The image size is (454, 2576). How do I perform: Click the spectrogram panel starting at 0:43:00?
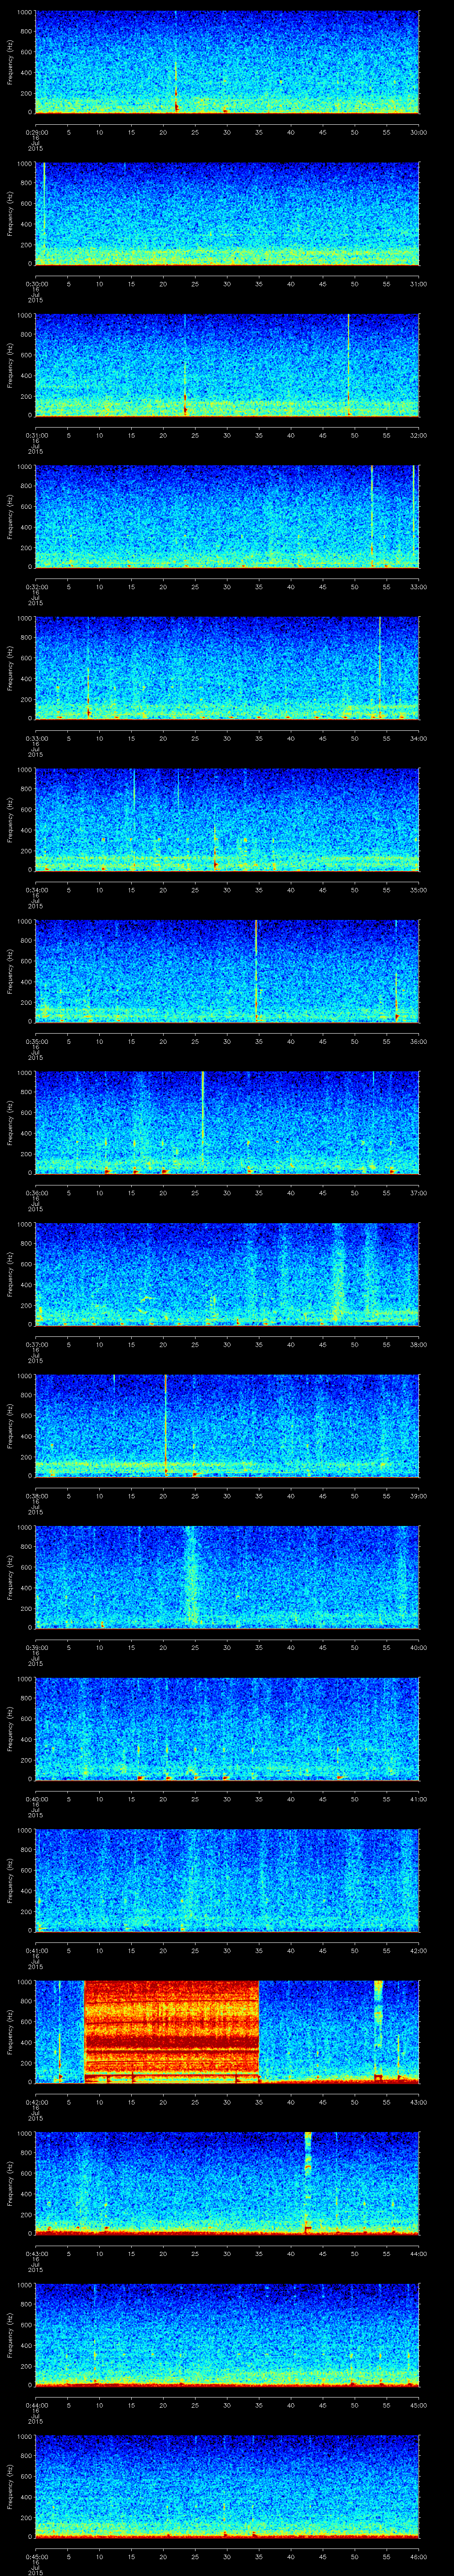[x=227, y=2183]
